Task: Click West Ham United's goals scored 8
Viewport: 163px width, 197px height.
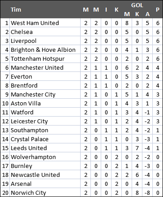Action: 127,23
